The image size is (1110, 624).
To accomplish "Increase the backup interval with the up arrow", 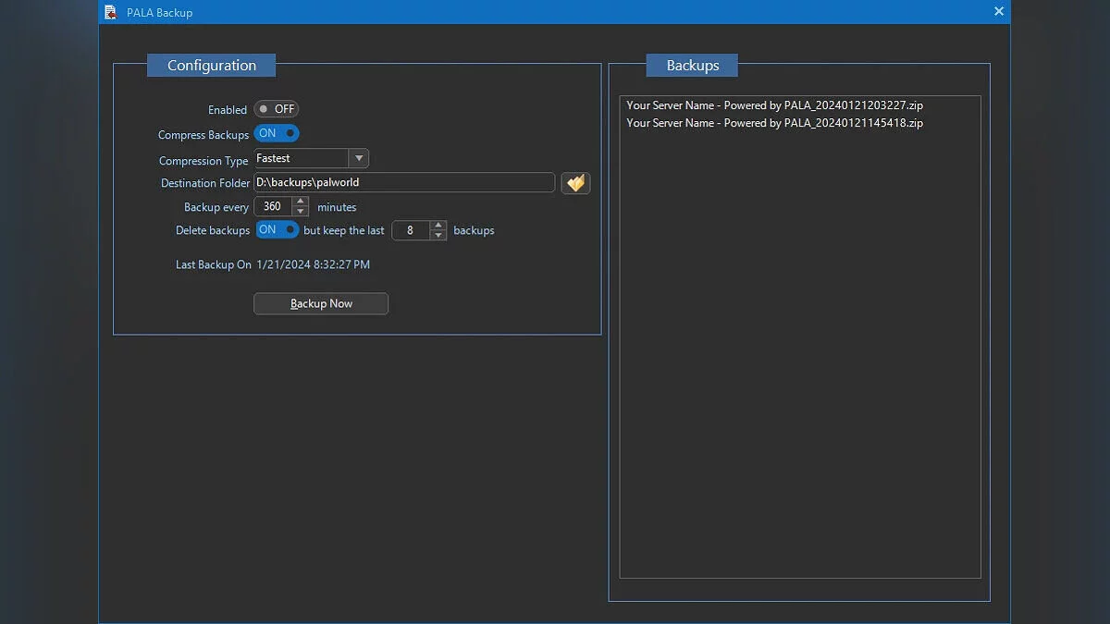I will 300,202.
